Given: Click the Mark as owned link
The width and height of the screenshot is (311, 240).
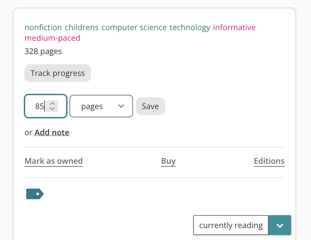Looking at the screenshot, I should [x=54, y=161].
